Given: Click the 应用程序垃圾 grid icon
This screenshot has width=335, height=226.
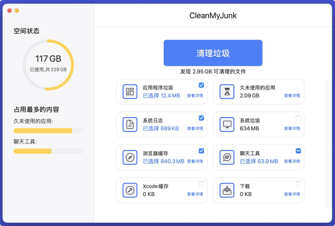Looking at the screenshot, I should click(130, 92).
